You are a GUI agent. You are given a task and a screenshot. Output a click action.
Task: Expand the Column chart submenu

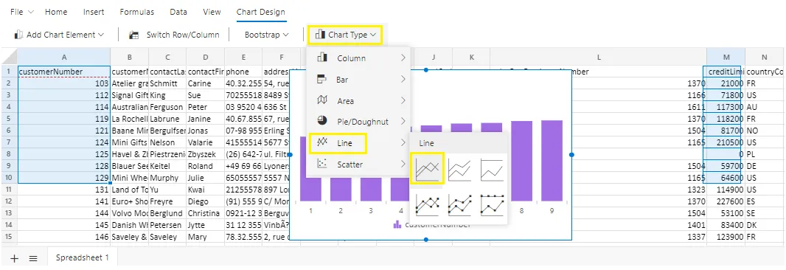[x=359, y=58]
